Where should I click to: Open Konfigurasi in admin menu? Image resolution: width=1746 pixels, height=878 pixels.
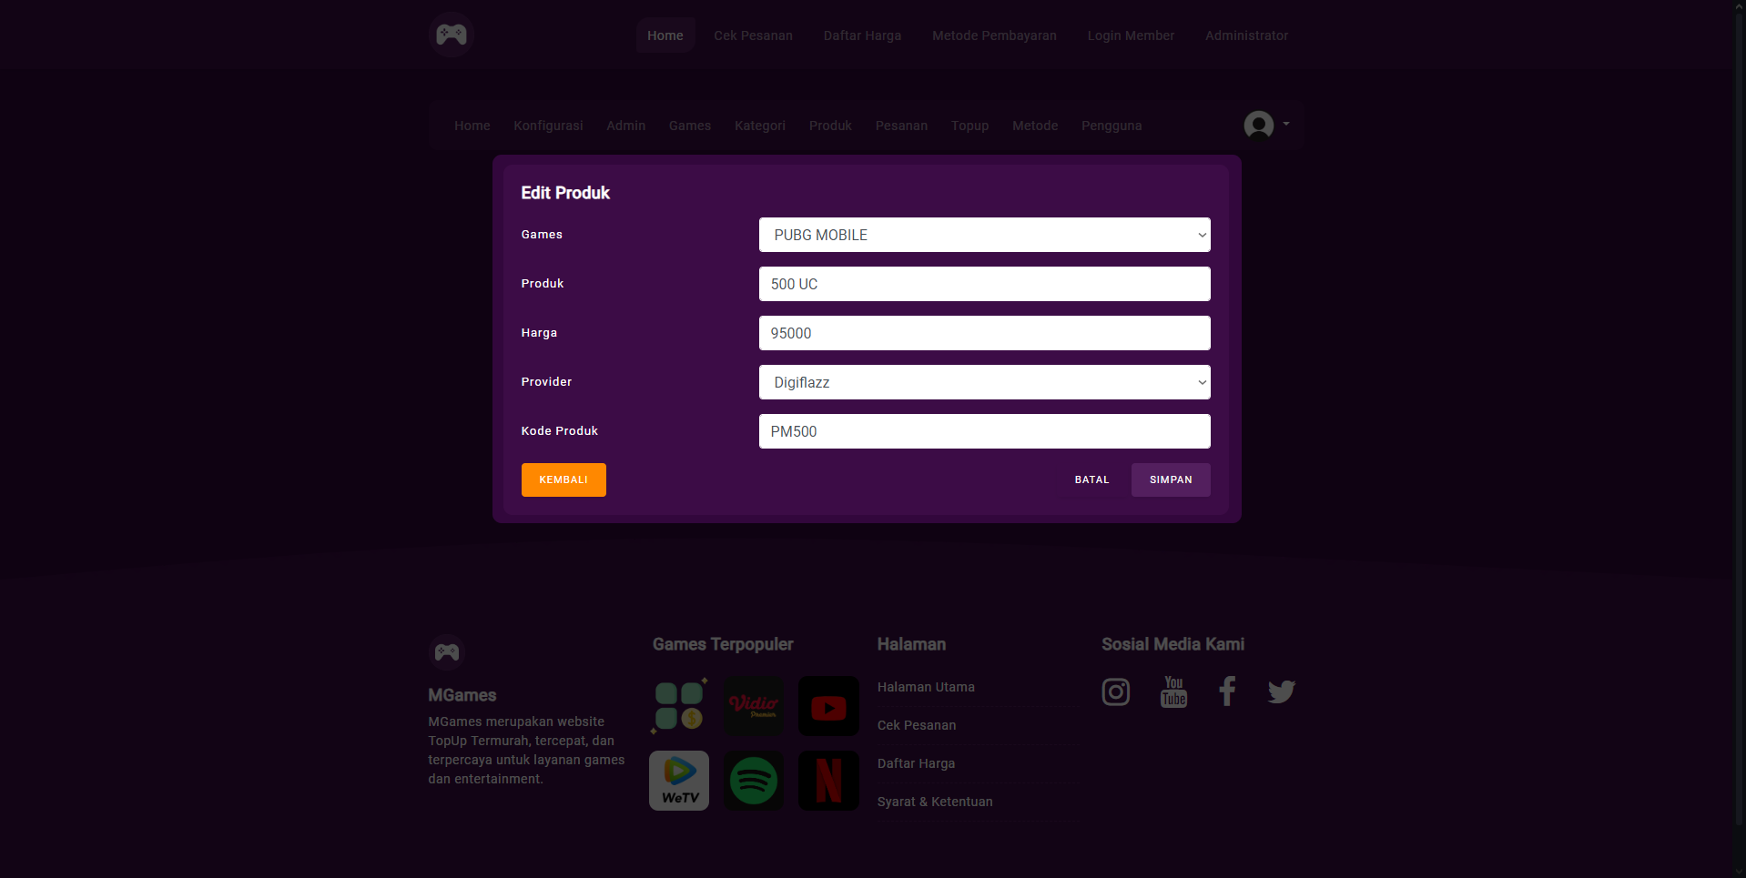point(548,126)
